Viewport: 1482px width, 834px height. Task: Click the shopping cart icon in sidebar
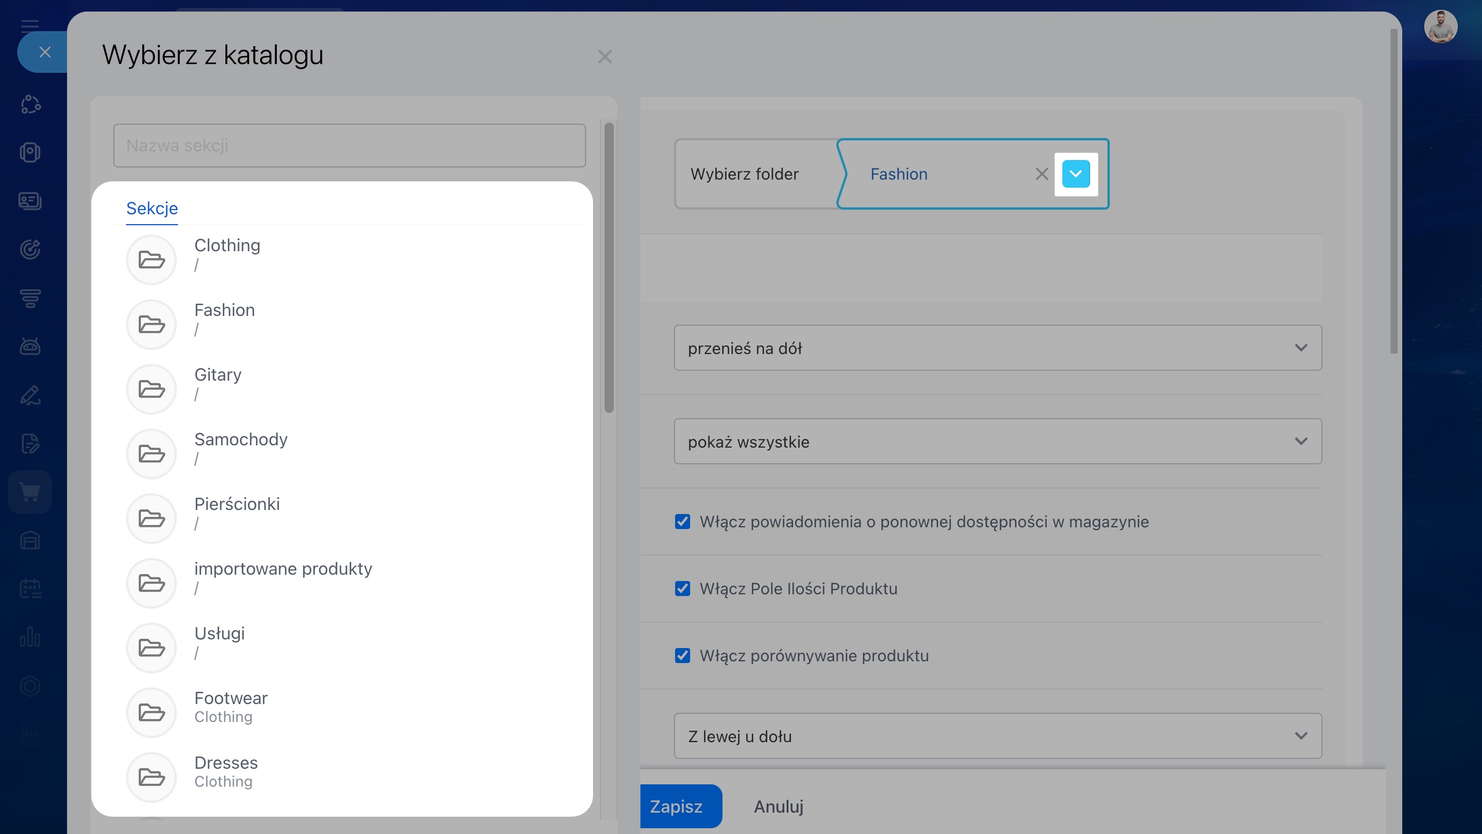(30, 492)
